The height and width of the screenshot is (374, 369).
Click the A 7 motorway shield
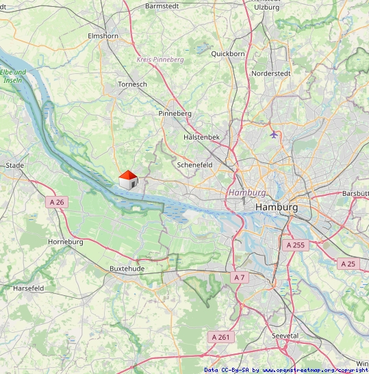[240, 277]
